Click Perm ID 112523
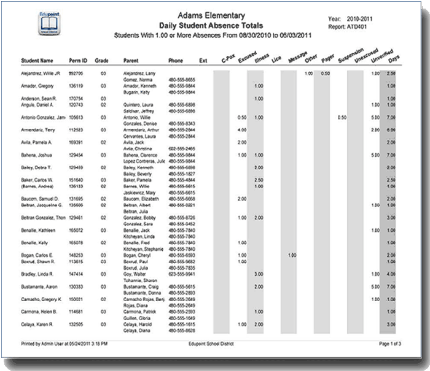The width and height of the screenshot is (430, 371). pyautogui.click(x=76, y=130)
